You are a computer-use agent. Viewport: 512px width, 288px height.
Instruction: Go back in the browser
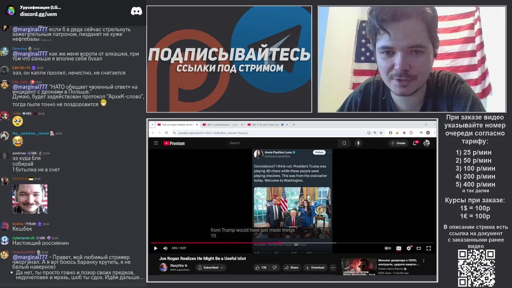(x=152, y=133)
